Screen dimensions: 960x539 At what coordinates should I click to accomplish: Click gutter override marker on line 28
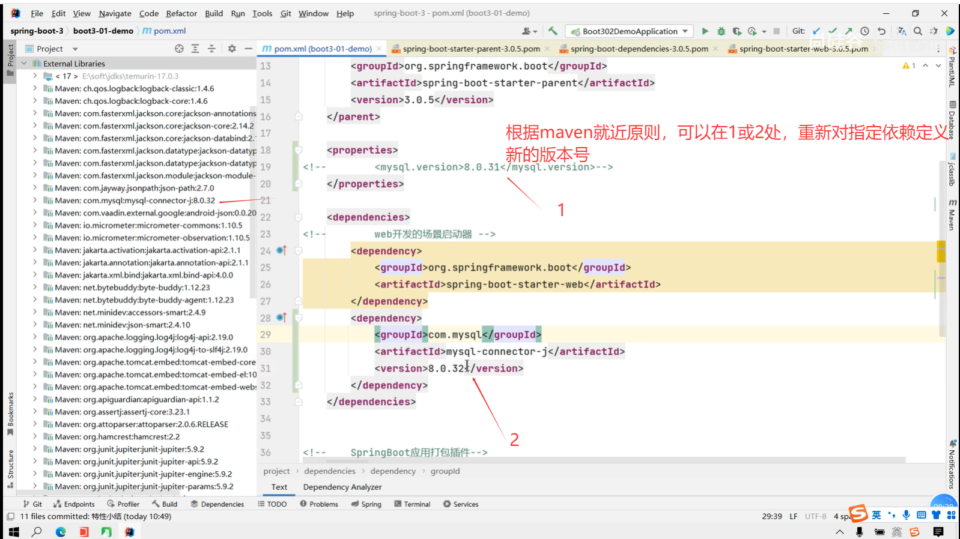click(x=281, y=318)
